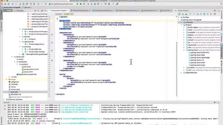
Task: Click the Make Project build icon
Action: pyautogui.click(x=46, y=4)
